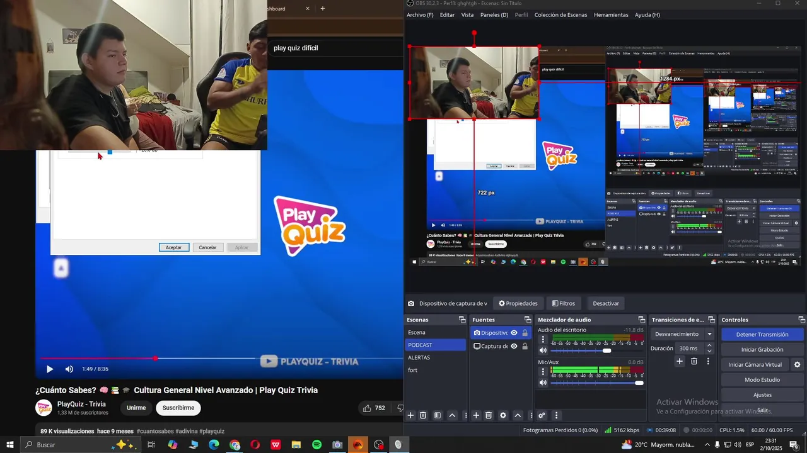Image resolution: width=807 pixels, height=453 pixels.
Task: Open File Explorer from taskbar
Action: click(296, 445)
